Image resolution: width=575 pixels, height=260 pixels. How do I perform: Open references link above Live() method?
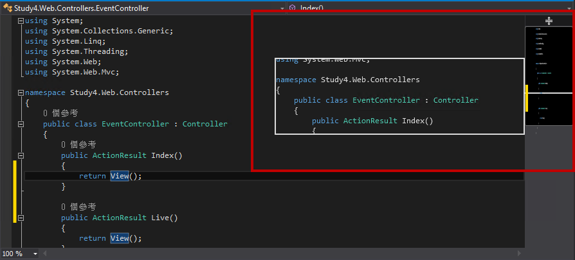tap(78, 207)
